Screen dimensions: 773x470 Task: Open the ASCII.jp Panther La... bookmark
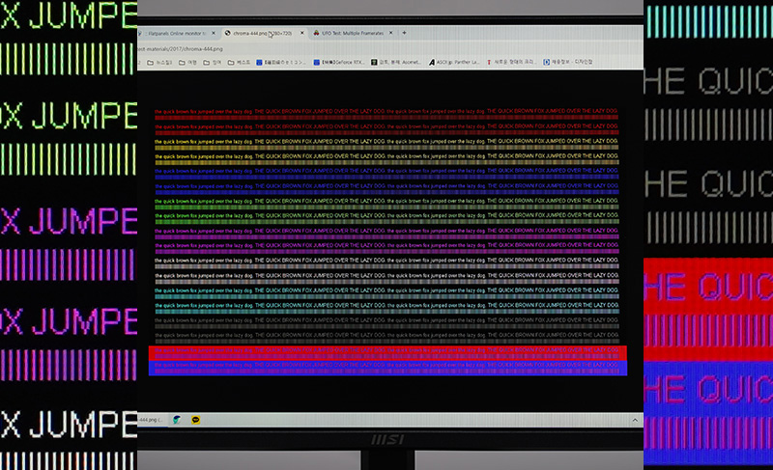454,62
